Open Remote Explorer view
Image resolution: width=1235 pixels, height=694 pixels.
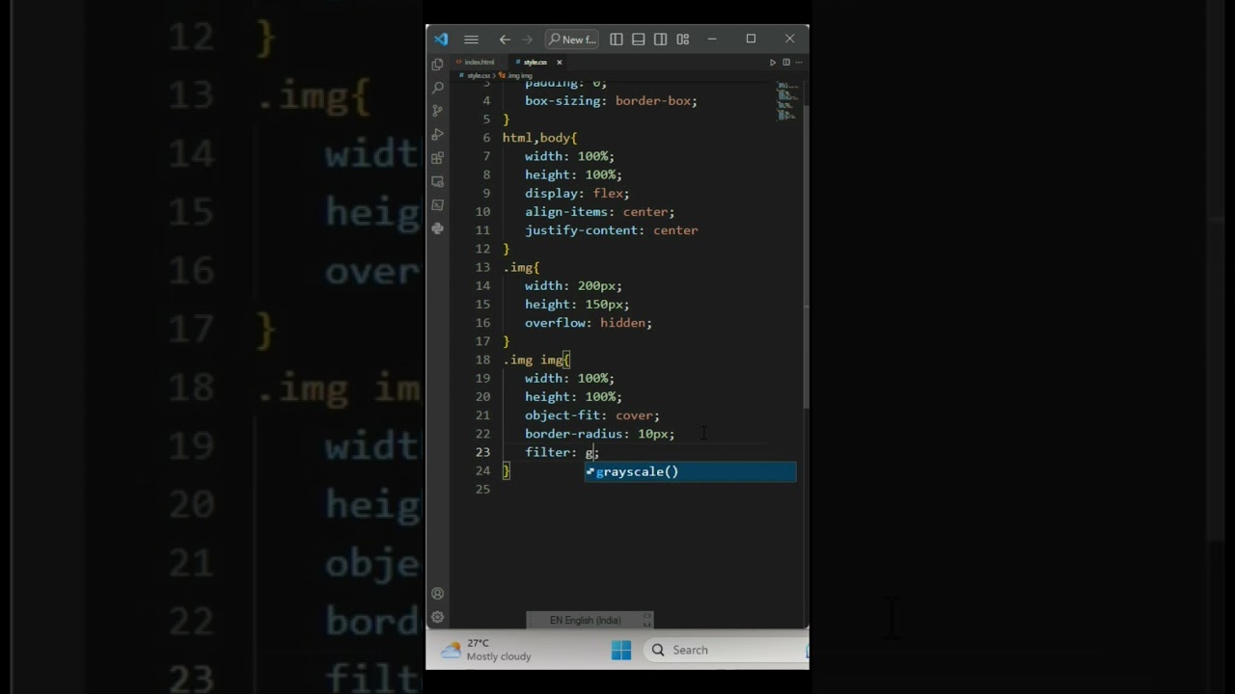438,181
